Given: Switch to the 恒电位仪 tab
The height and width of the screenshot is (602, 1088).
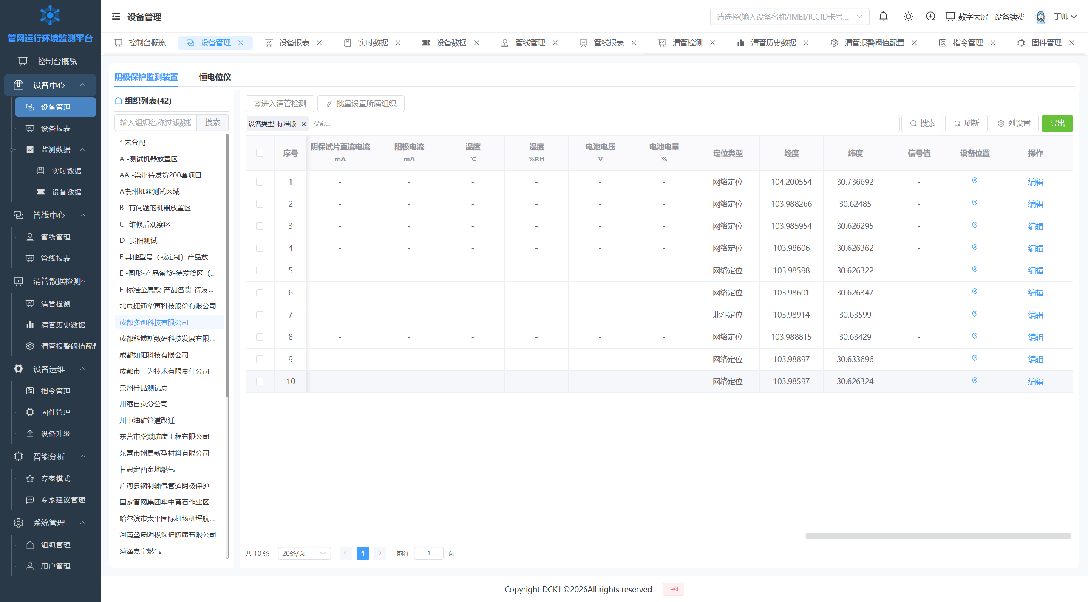Looking at the screenshot, I should click(215, 77).
